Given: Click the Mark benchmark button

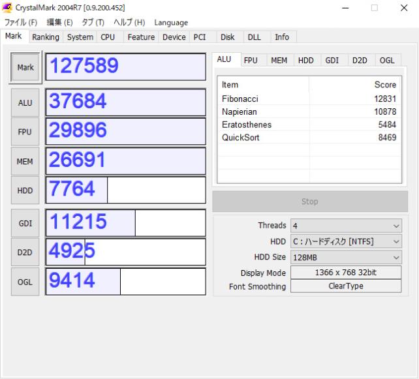Looking at the screenshot, I should (24, 67).
